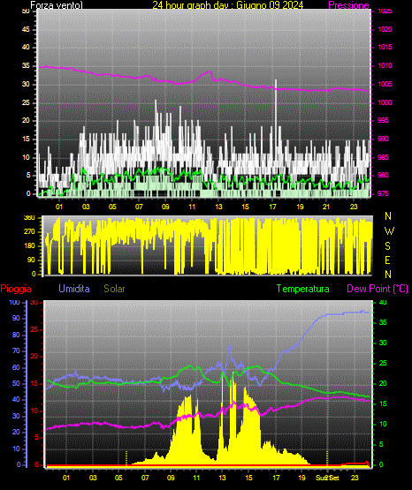412x490 pixels.
Task: Click the 270 value on wind direction axis
Action: coord(29,232)
